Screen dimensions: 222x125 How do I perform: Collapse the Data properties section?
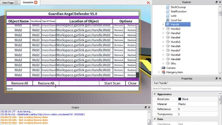click(155, 119)
